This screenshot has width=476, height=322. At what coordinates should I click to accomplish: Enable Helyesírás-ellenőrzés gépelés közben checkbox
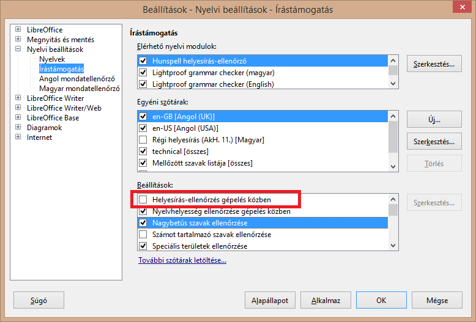pos(143,200)
